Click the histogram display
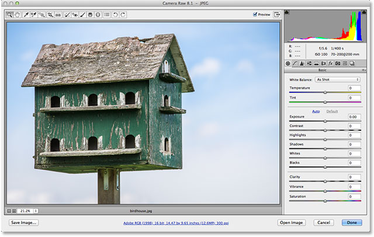 (325, 26)
